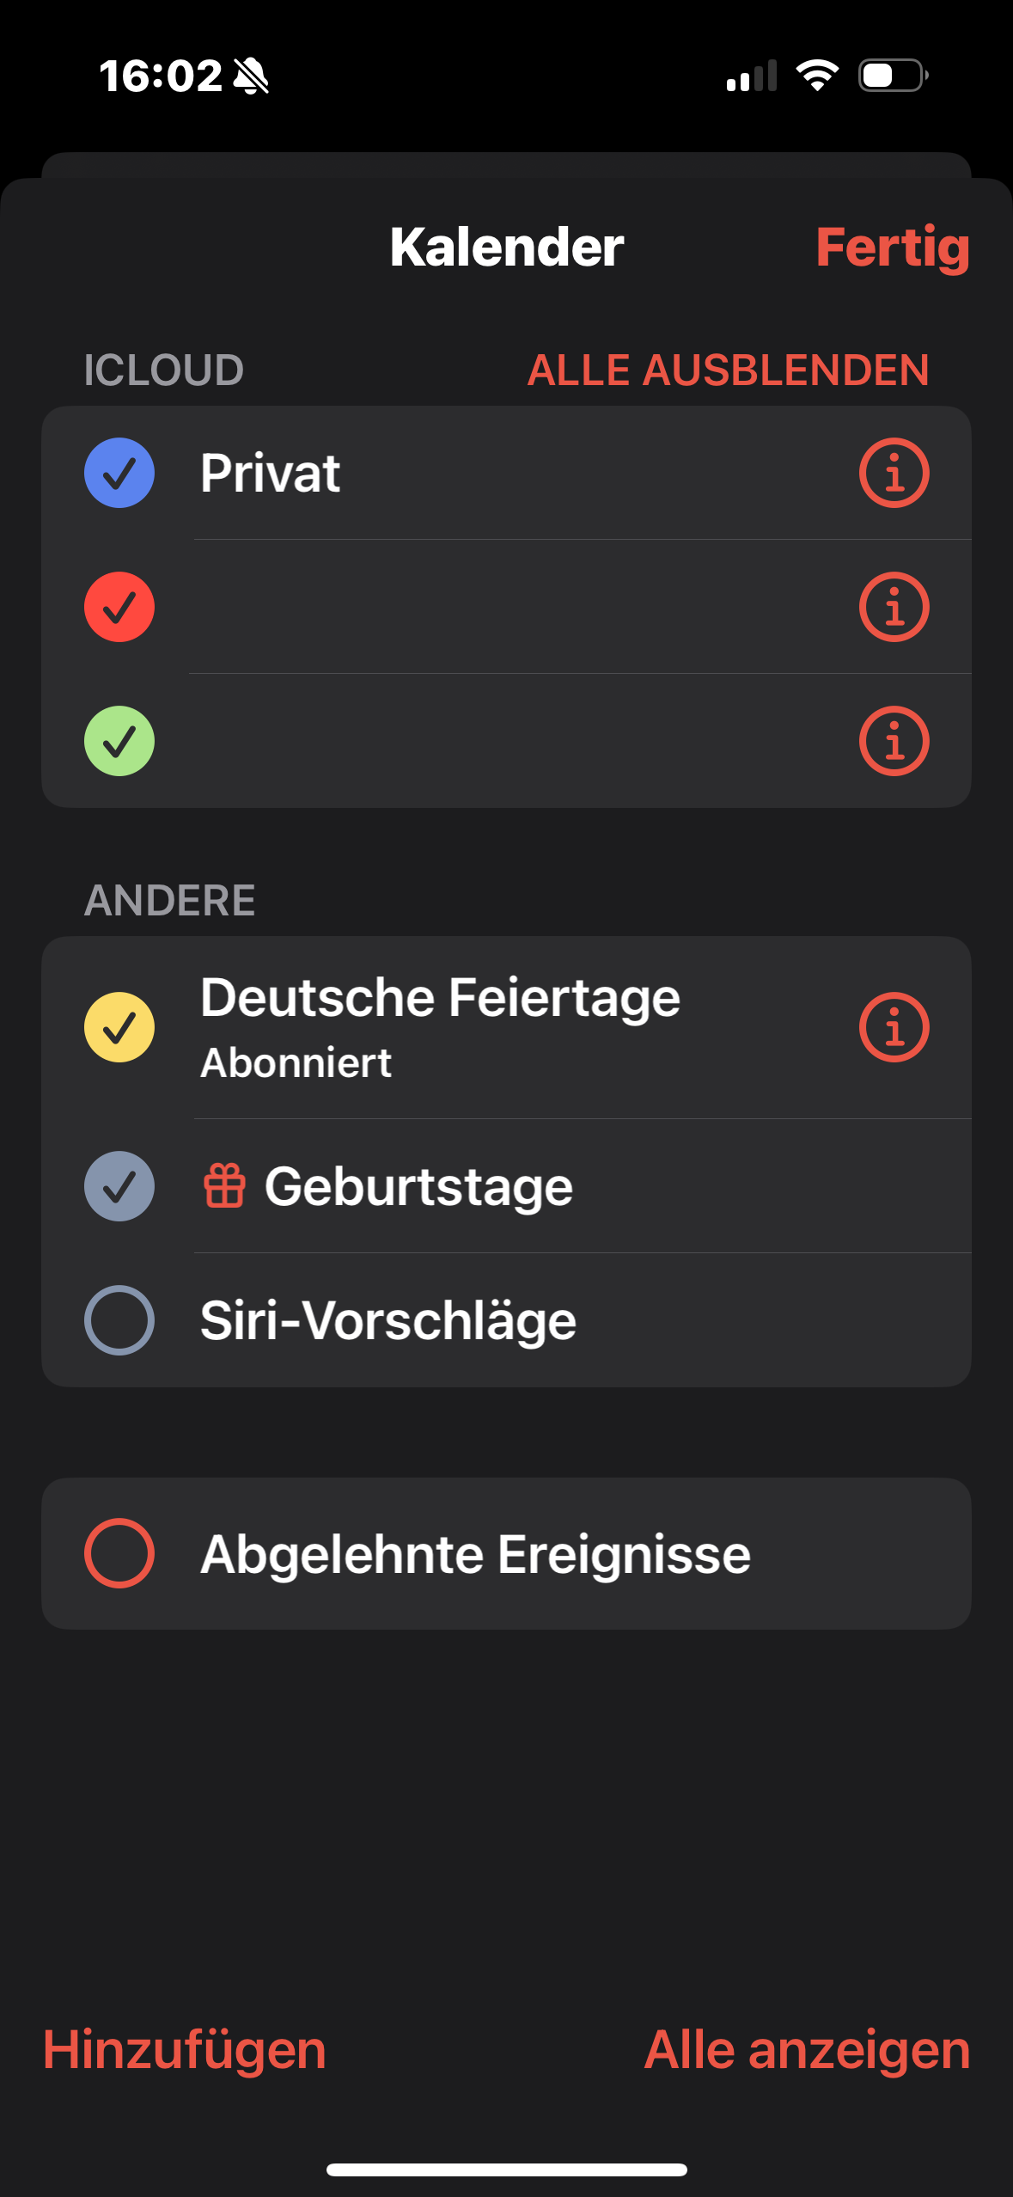Viewport: 1013px width, 2197px height.
Task: Tap the silent mode bell icon
Action: [x=251, y=76]
